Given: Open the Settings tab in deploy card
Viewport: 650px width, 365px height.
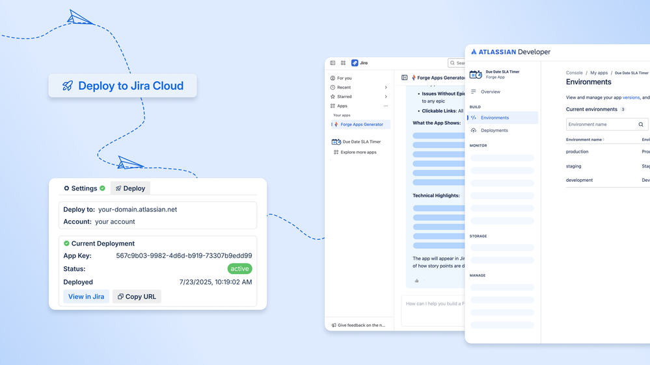Looking at the screenshot, I should [84, 188].
